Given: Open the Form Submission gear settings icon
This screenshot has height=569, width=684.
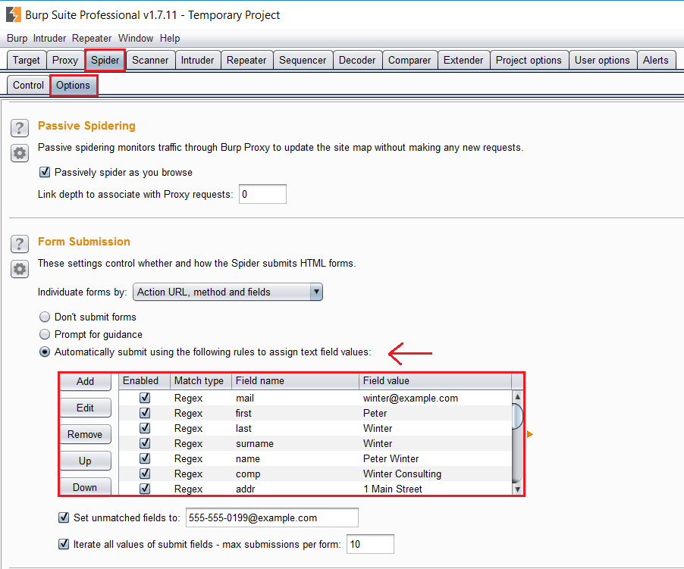Looking at the screenshot, I should 20,268.
